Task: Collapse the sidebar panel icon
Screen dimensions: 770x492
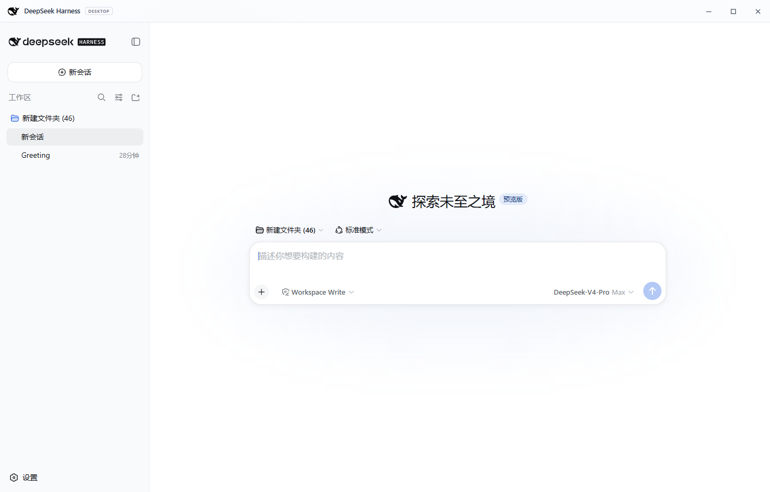Action: [136, 42]
